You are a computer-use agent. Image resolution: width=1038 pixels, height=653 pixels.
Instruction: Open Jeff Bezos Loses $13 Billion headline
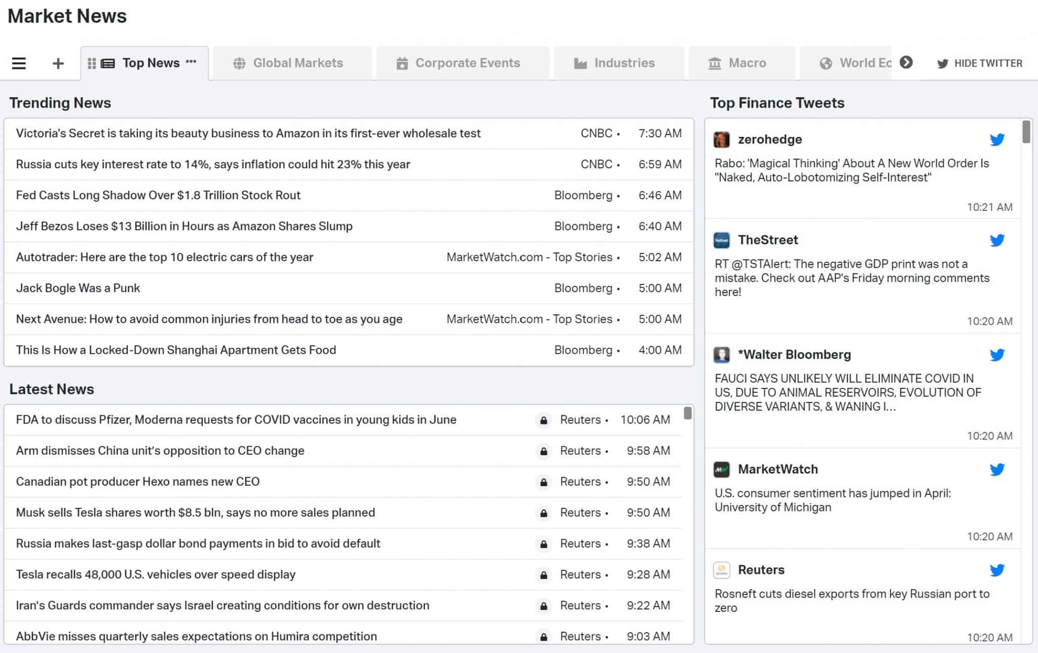click(x=184, y=226)
